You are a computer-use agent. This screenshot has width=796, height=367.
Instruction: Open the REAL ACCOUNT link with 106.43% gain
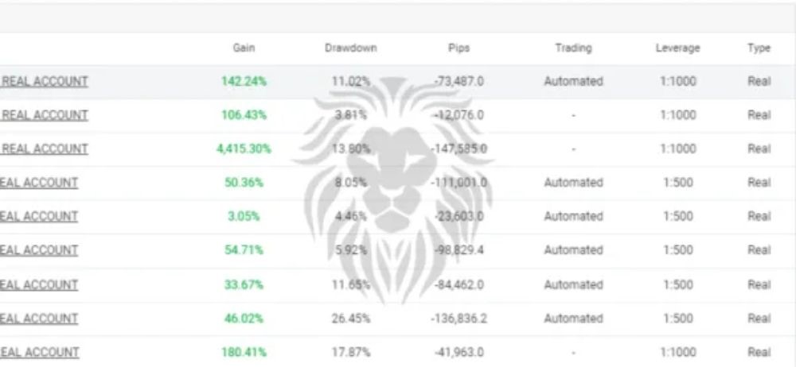(44, 115)
